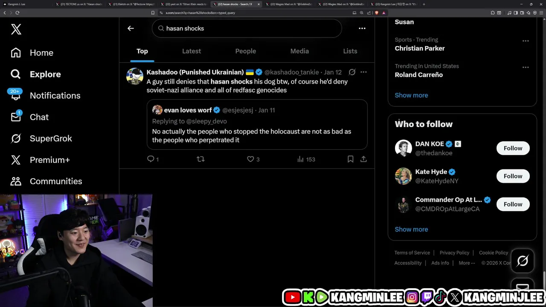Open the quoted post by evan loves worf

coord(257,125)
